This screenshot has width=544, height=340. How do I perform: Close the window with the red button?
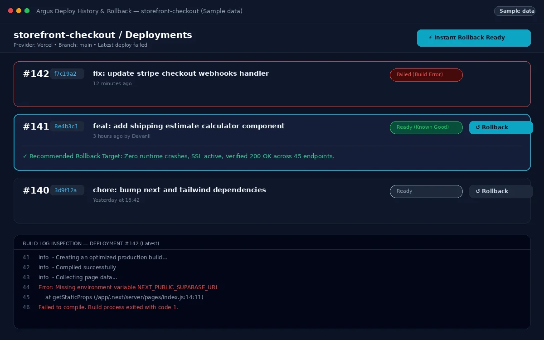point(11,11)
